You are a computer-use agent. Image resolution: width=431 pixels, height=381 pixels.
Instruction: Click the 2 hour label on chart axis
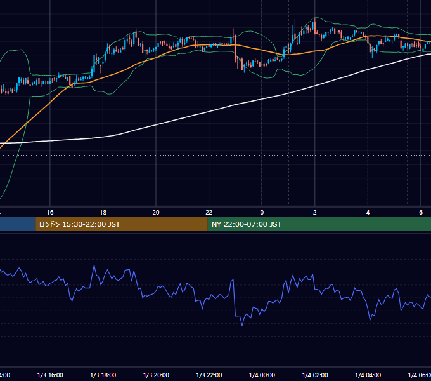pyautogui.click(x=315, y=213)
